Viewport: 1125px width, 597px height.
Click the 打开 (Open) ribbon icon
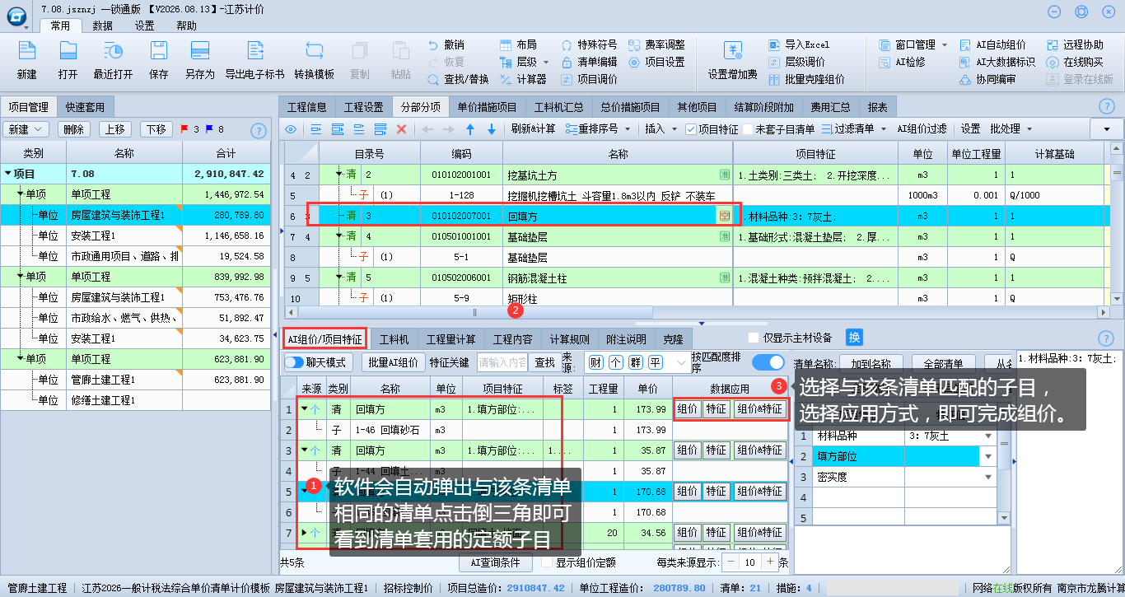coord(68,60)
